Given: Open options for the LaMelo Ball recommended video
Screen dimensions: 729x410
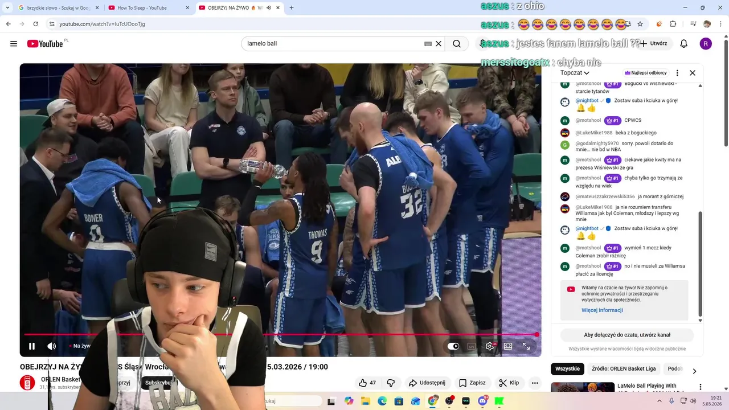Looking at the screenshot, I should point(701,387).
